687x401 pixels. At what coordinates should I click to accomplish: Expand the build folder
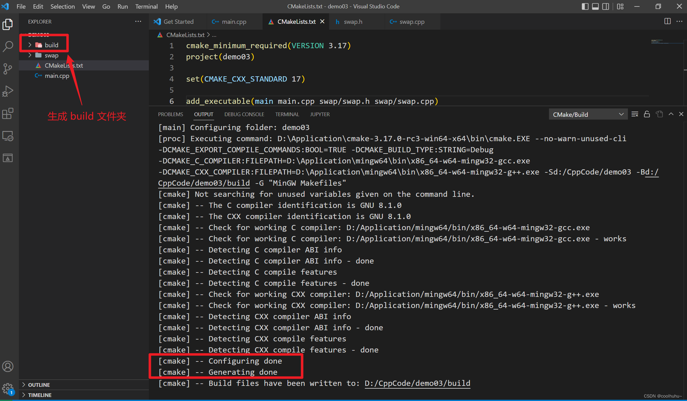pos(51,45)
